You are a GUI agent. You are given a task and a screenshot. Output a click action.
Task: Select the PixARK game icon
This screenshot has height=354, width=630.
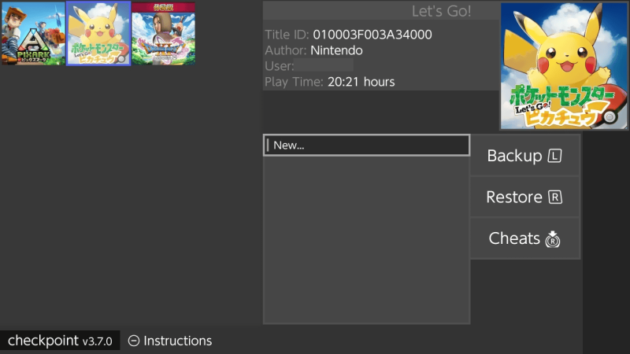point(33,33)
